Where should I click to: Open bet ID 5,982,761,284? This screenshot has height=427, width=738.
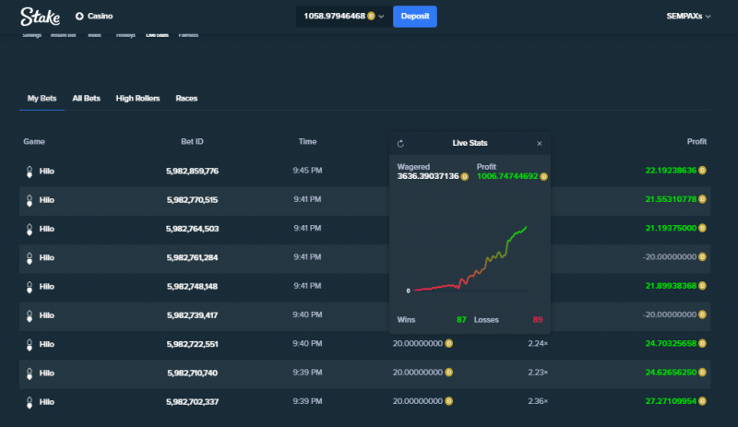click(x=192, y=257)
